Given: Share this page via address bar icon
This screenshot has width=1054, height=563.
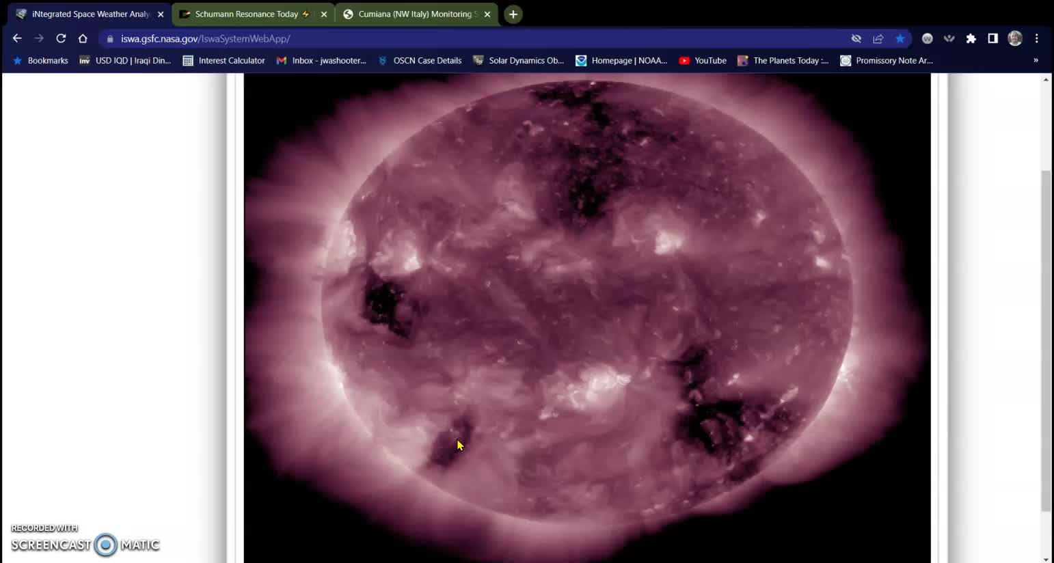Looking at the screenshot, I should pyautogui.click(x=878, y=39).
